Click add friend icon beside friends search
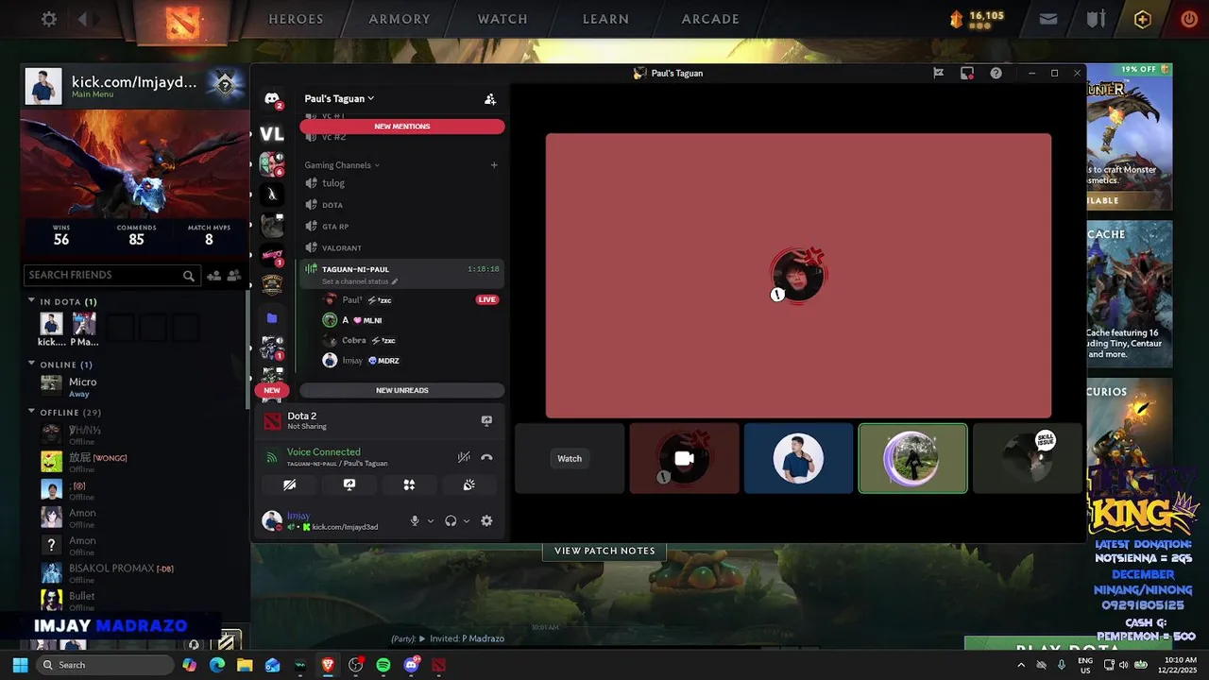The width and height of the screenshot is (1209, 680). [x=213, y=275]
